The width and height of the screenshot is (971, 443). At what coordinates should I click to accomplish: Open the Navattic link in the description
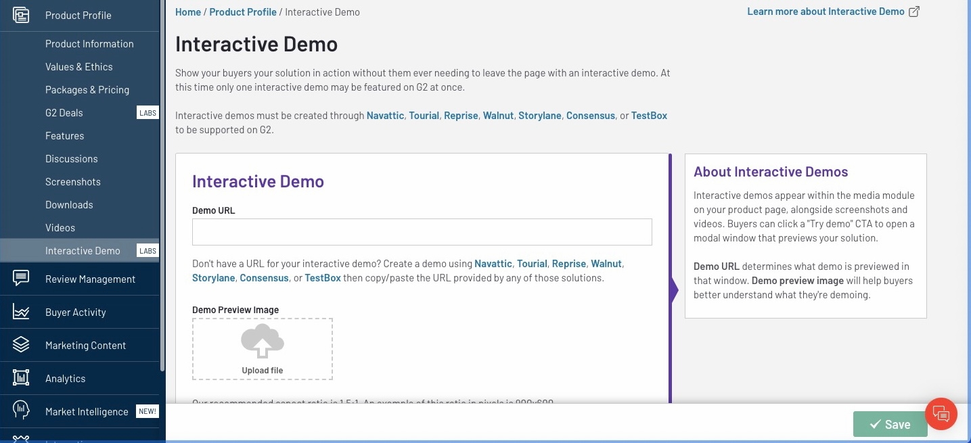(386, 116)
